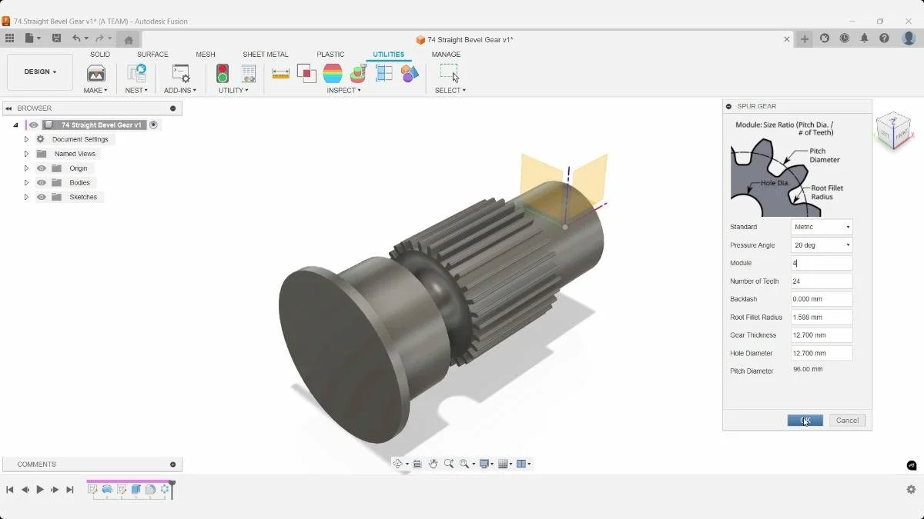Click the Look At icon in navigation bar
This screenshot has width=924, height=519.
[x=417, y=464]
